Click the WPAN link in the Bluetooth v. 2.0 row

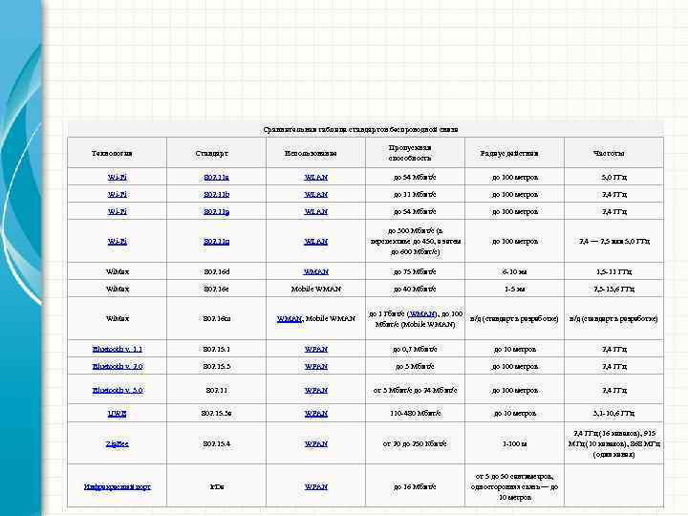316,366
